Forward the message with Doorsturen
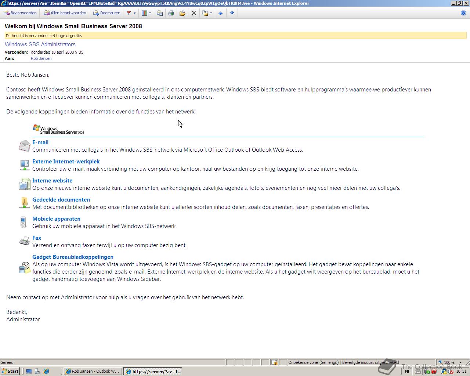470x376 pixels. [x=107, y=13]
